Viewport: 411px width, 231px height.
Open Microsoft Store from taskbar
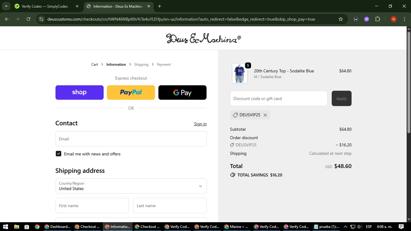[x=27, y=227]
